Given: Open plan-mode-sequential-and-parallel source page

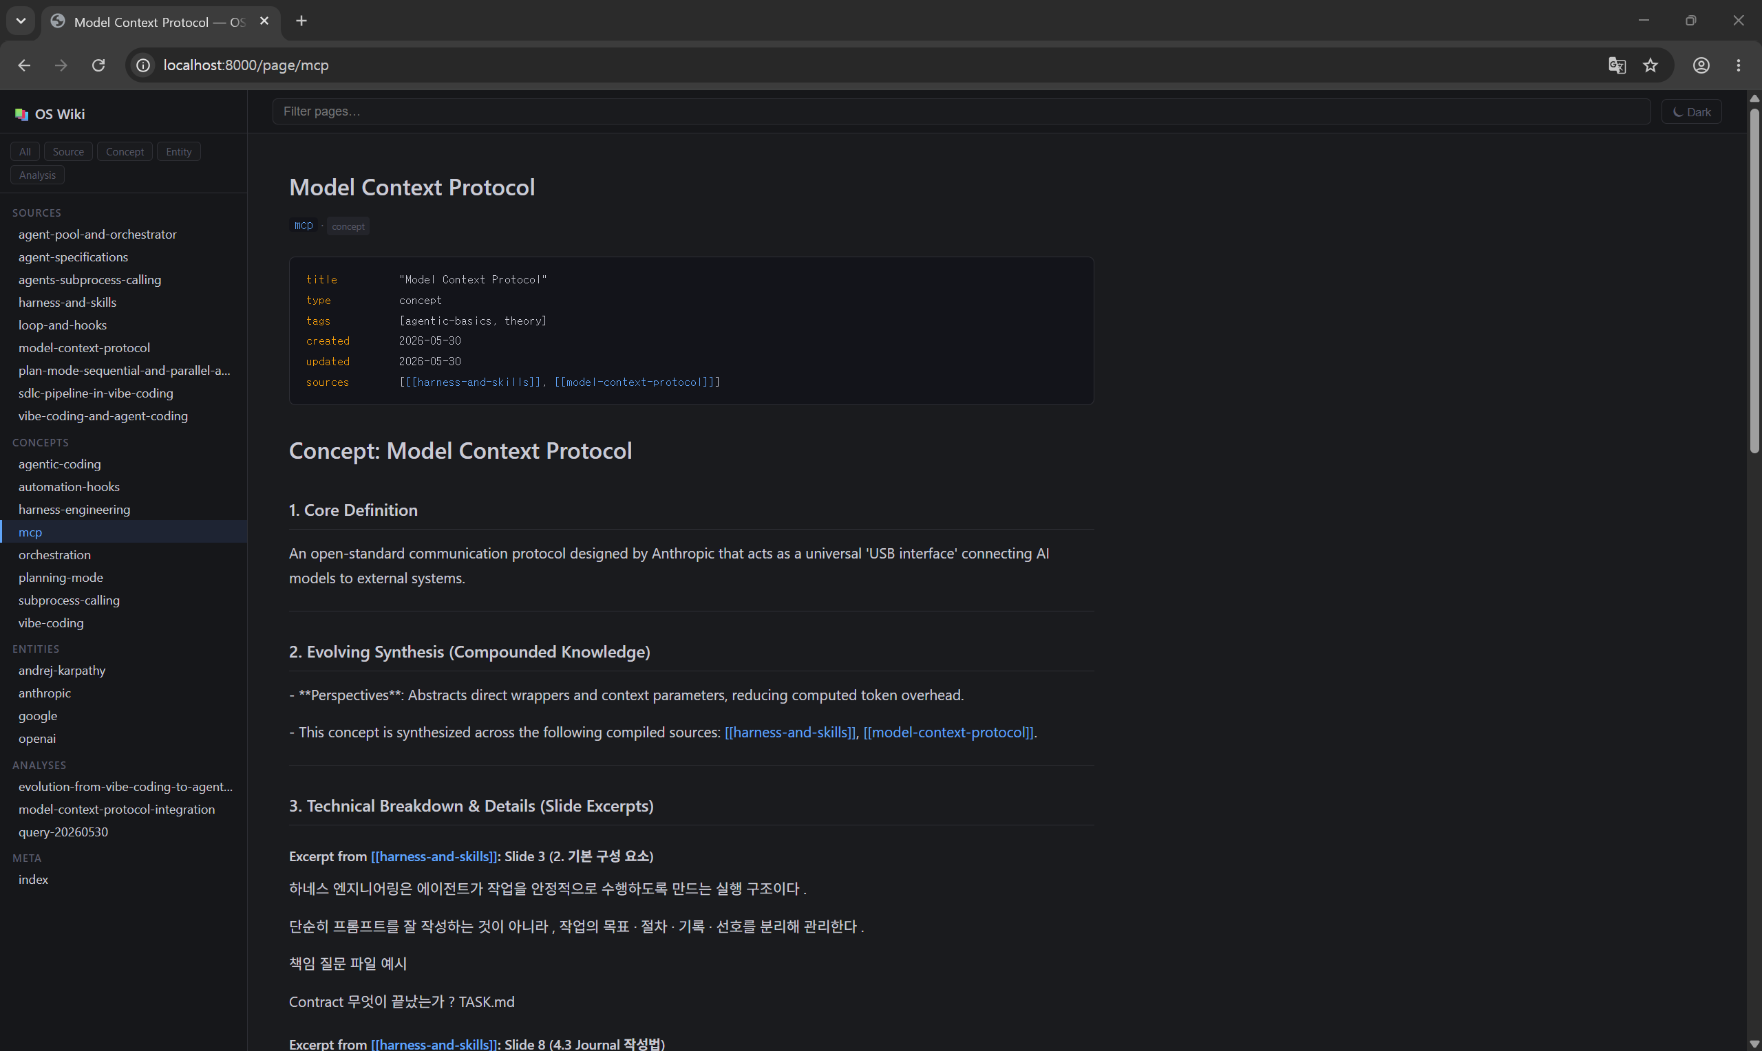Looking at the screenshot, I should [x=123, y=371].
